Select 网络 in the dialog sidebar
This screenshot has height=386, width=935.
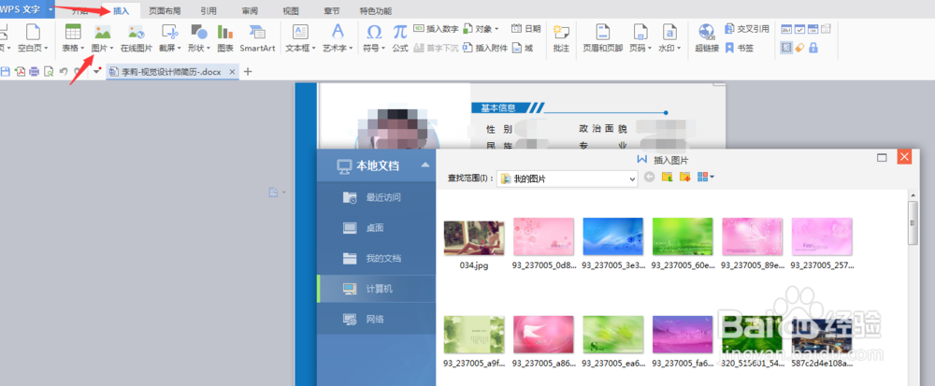tap(376, 320)
